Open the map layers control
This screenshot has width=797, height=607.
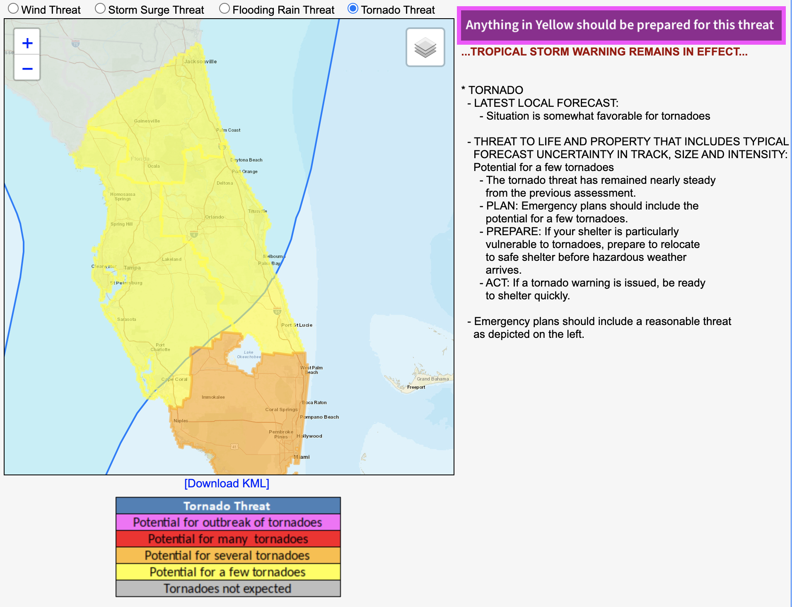(x=425, y=47)
